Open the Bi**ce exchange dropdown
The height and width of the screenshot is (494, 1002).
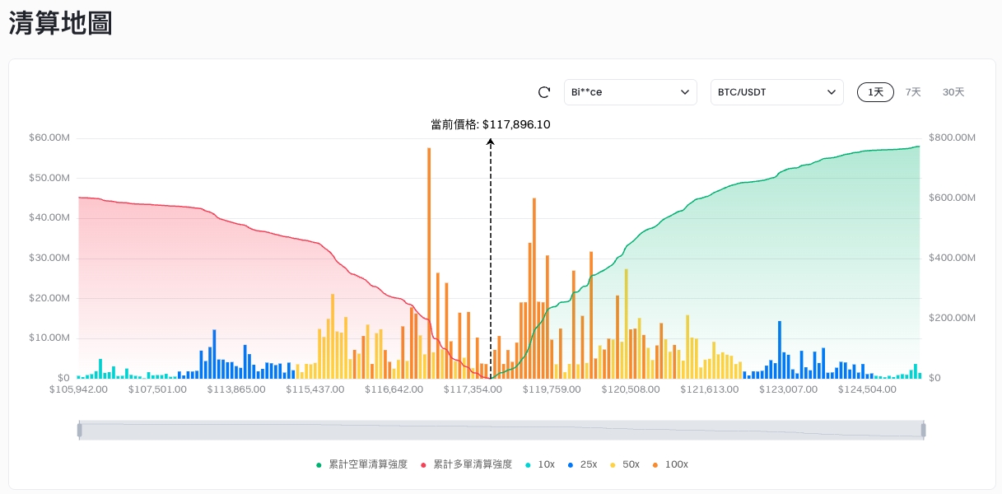(630, 92)
